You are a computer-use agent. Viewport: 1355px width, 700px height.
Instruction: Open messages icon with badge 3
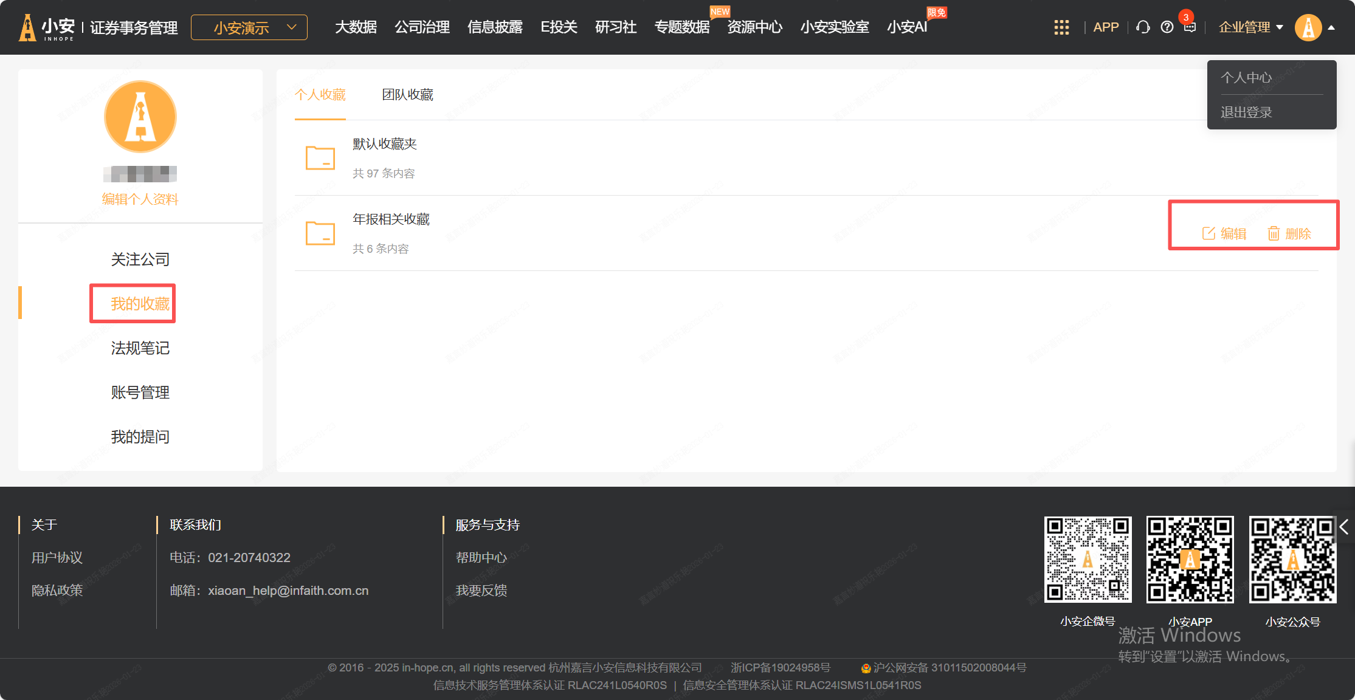[x=1190, y=27]
